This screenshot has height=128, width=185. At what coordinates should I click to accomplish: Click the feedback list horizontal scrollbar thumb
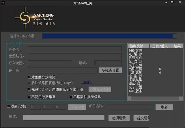pyautogui.click(x=155, y=98)
